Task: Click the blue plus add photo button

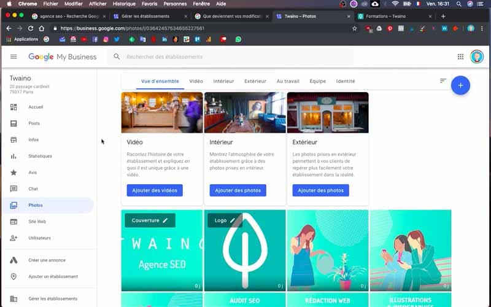Action: click(460, 85)
